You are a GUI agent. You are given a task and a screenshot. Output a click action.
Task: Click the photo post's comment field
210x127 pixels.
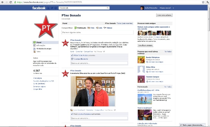tap(99, 118)
